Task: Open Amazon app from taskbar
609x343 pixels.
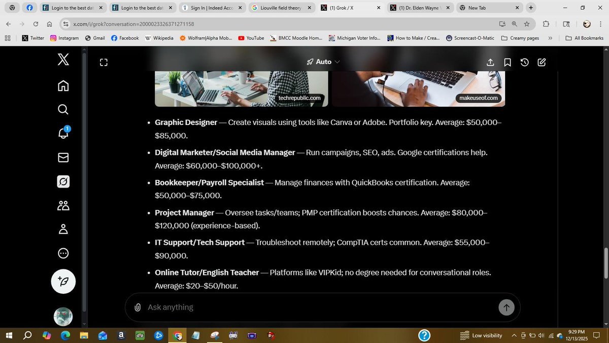Action: 121,335
